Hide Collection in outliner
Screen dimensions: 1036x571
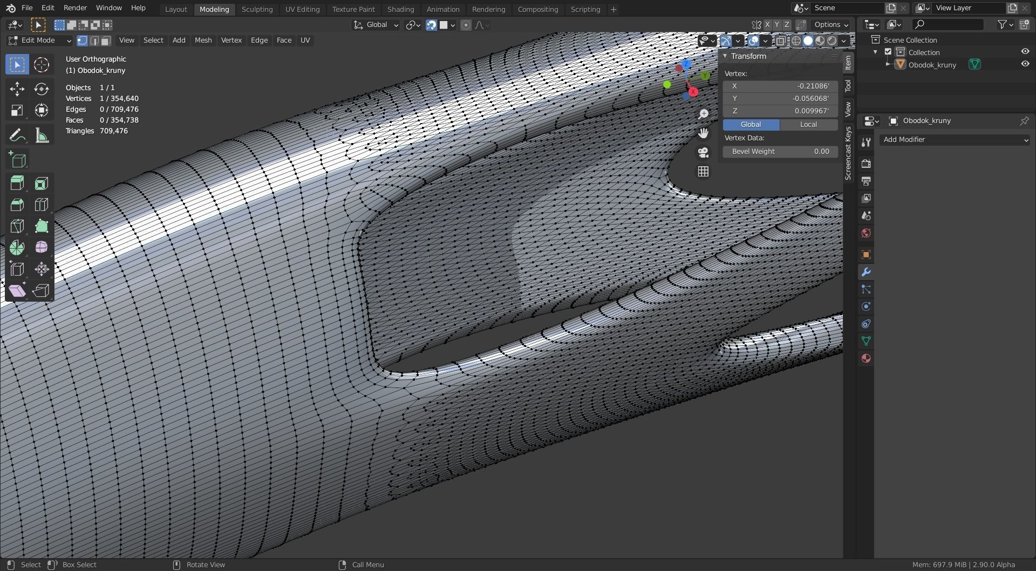tap(1025, 52)
